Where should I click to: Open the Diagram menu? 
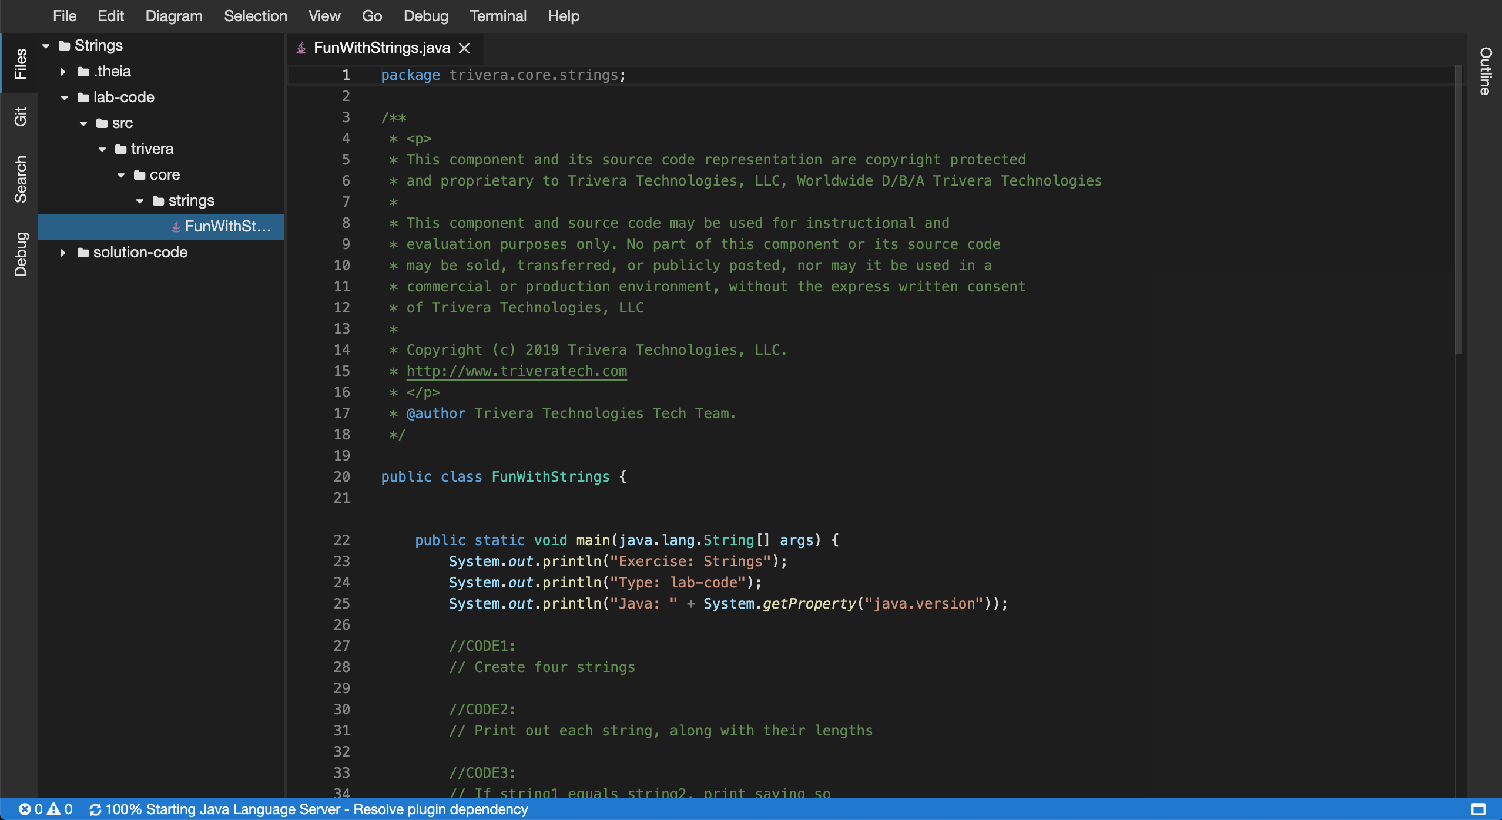pos(174,16)
